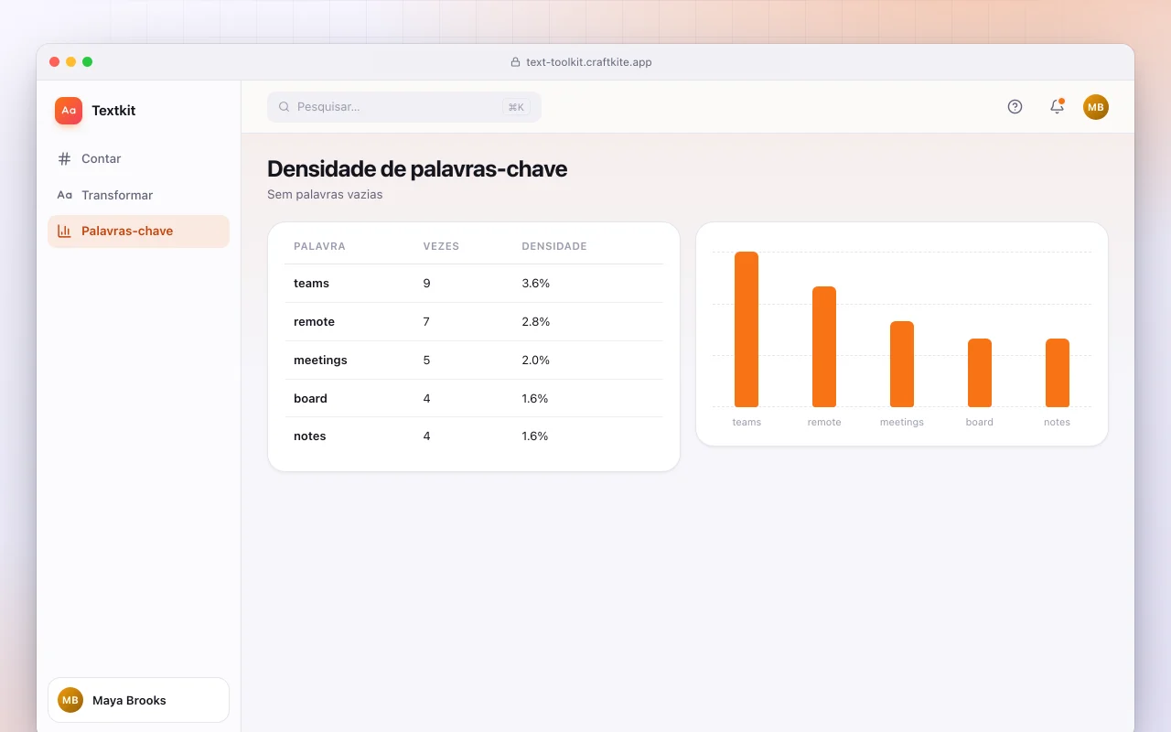Click the search magnifier icon
The image size is (1171, 732).
[x=285, y=107]
